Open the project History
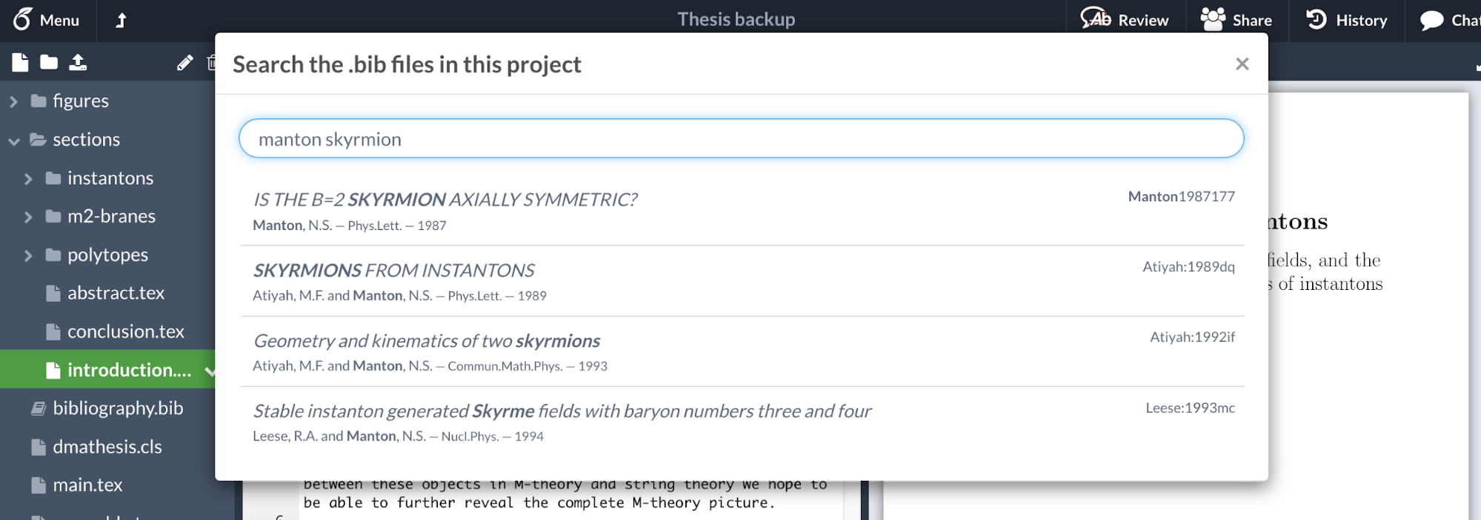 tap(1346, 20)
